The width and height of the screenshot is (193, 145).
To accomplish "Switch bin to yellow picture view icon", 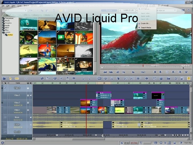I will pos(61,10).
